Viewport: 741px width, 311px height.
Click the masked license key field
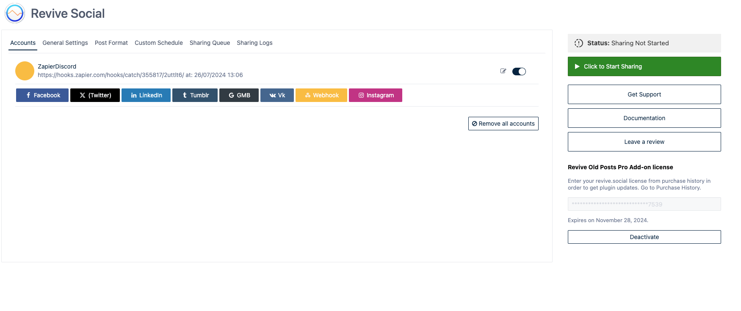pos(644,204)
